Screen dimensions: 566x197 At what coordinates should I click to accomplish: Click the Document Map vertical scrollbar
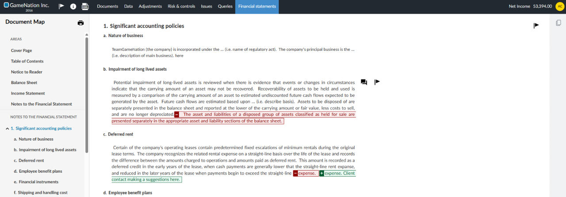tap(87, 95)
